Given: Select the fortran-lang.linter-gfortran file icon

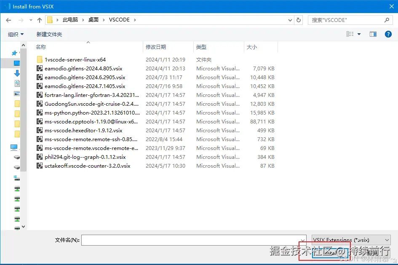Looking at the screenshot, I should (40, 95).
